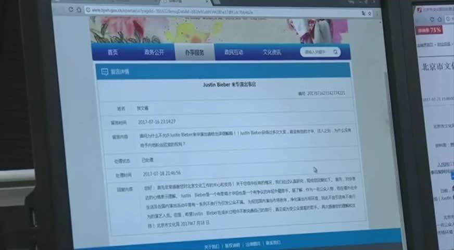
Task: Go to the home page via the main browser's house icon
Action: click(x=79, y=9)
